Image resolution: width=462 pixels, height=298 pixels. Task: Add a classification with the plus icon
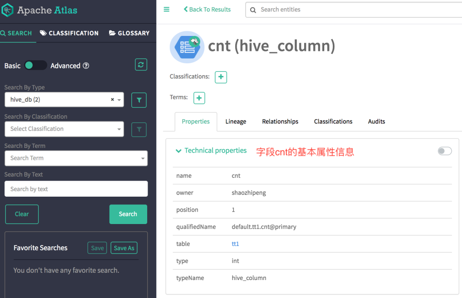(221, 77)
